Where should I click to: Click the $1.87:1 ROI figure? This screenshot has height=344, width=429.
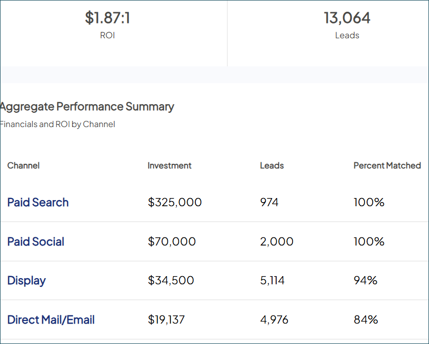coord(107,17)
